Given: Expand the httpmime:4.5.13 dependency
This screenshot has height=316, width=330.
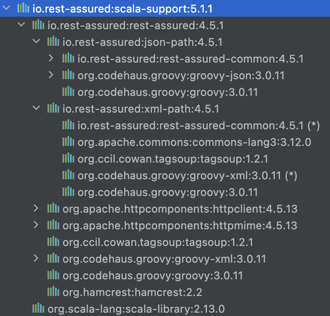Looking at the screenshot, I should pyautogui.click(x=36, y=225).
